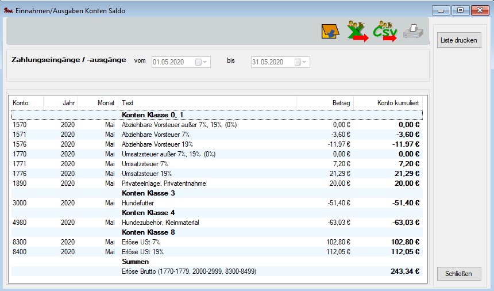Image resolution: width=494 pixels, height=291 pixels.
Task: Click the 'Text' column header
Action: tap(207, 102)
